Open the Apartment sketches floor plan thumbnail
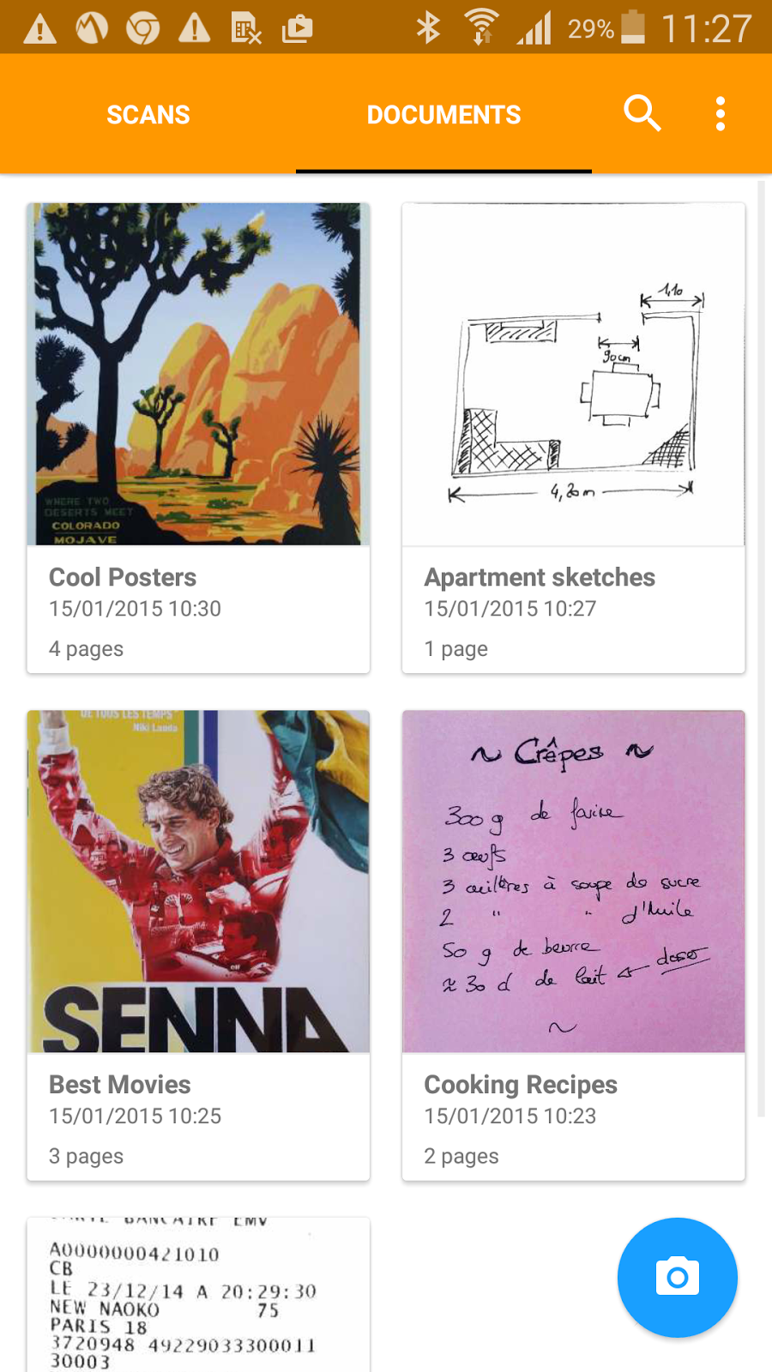The width and height of the screenshot is (772, 1372). click(x=574, y=374)
